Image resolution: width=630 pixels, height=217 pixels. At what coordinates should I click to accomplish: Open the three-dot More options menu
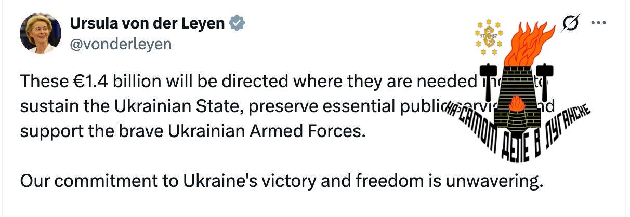point(599,23)
